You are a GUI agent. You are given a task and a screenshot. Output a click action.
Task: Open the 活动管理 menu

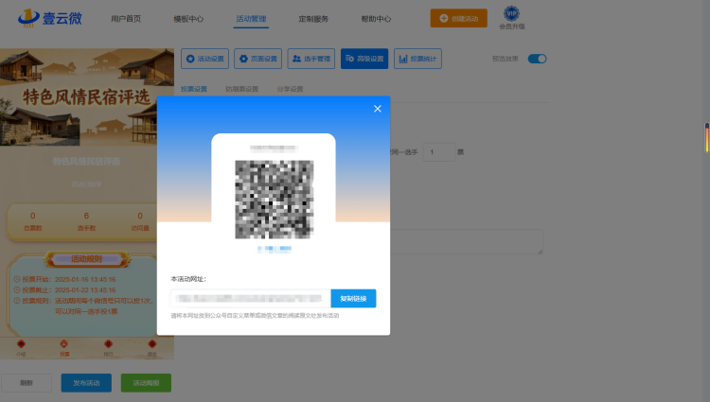[251, 19]
